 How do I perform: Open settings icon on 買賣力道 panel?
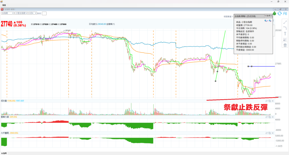click(x=266, y=117)
